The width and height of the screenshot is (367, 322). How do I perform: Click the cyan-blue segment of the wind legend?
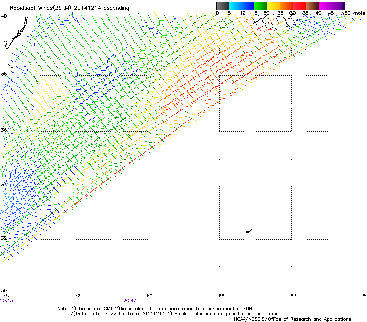coord(242,6)
